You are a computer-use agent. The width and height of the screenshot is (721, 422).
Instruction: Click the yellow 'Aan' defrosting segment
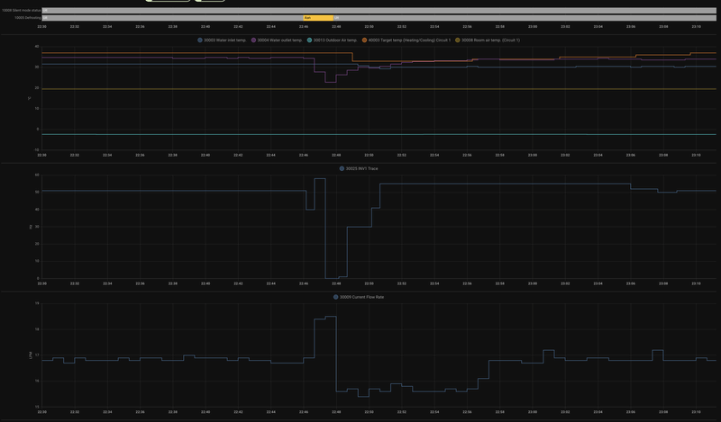click(318, 18)
